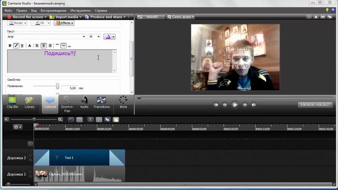Open the Правка menu
Screen dimensions: 338x190
pos(22,11)
